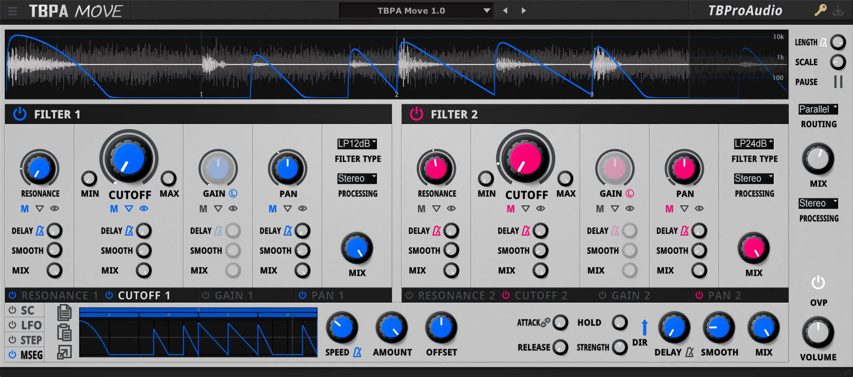Click the download icon in the header
Screen dimensions: 853x377
point(838,10)
